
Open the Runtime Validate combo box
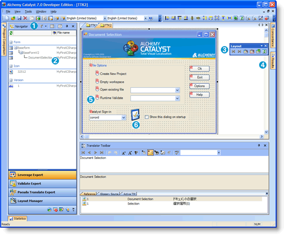coord(177,99)
